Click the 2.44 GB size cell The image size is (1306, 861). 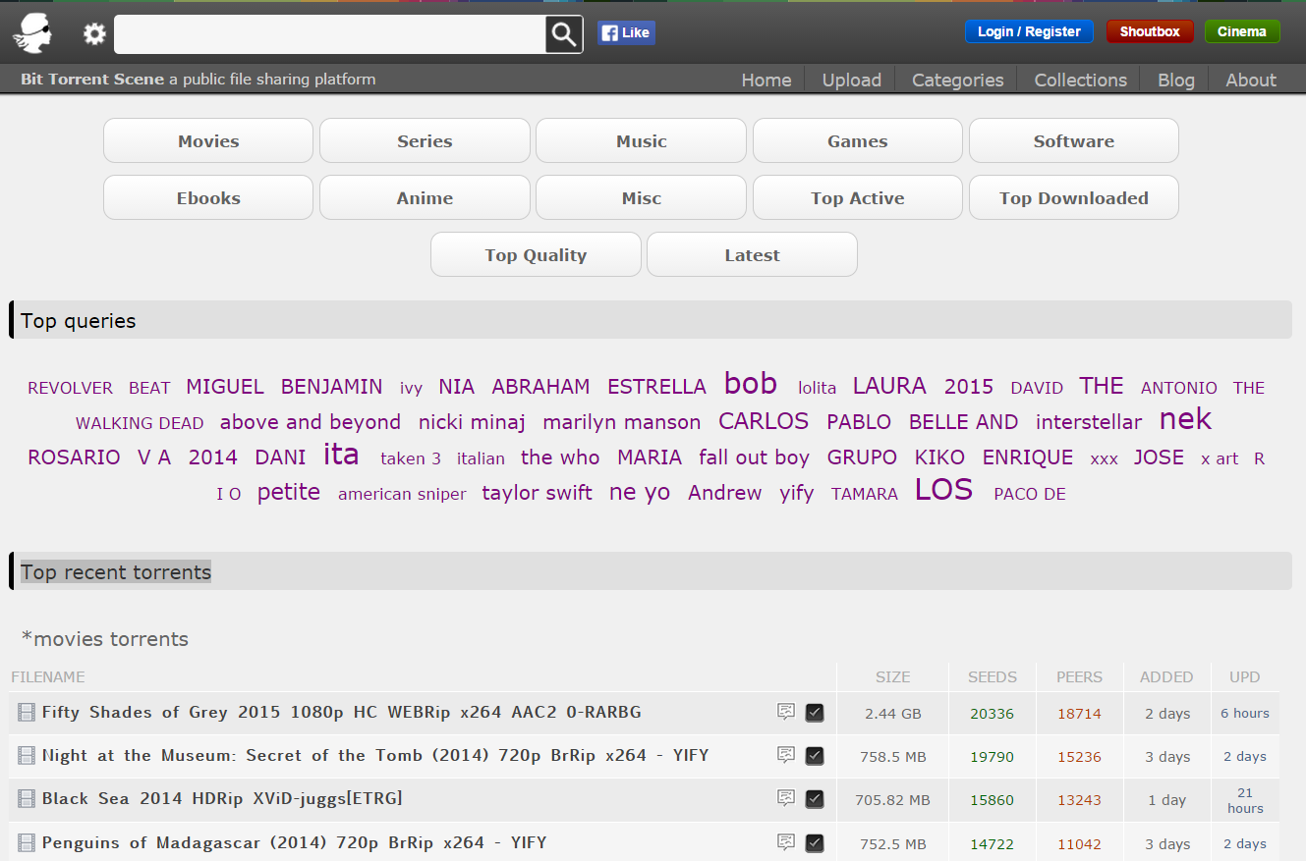coord(893,714)
